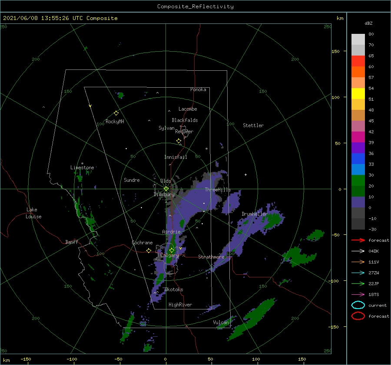Image resolution: width=391 pixels, height=365 pixels.
Task: Click the white 04DK arrow icon
Action: [358, 251]
